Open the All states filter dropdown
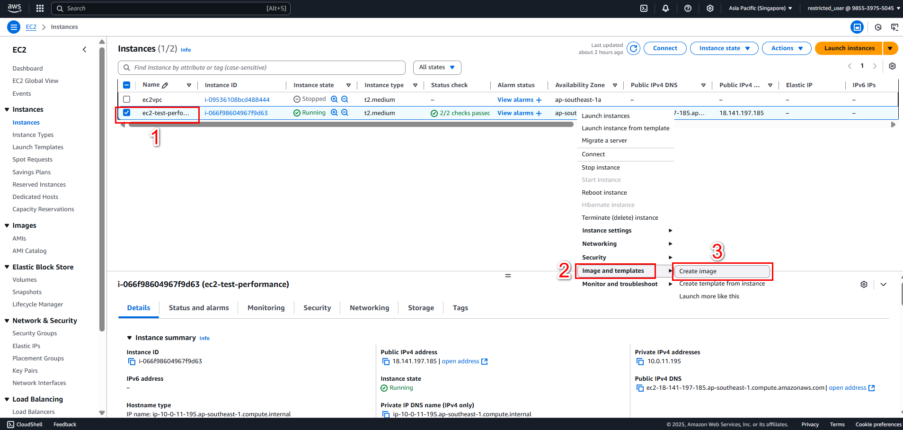The image size is (903, 430). point(437,67)
